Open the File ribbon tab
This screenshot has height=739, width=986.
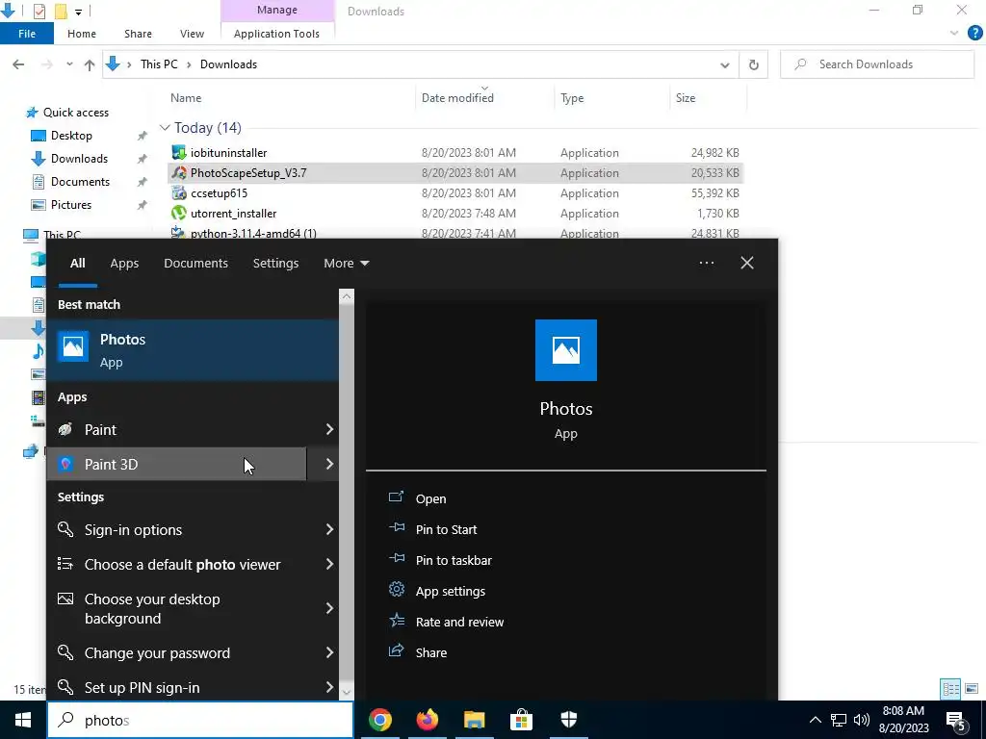point(27,34)
